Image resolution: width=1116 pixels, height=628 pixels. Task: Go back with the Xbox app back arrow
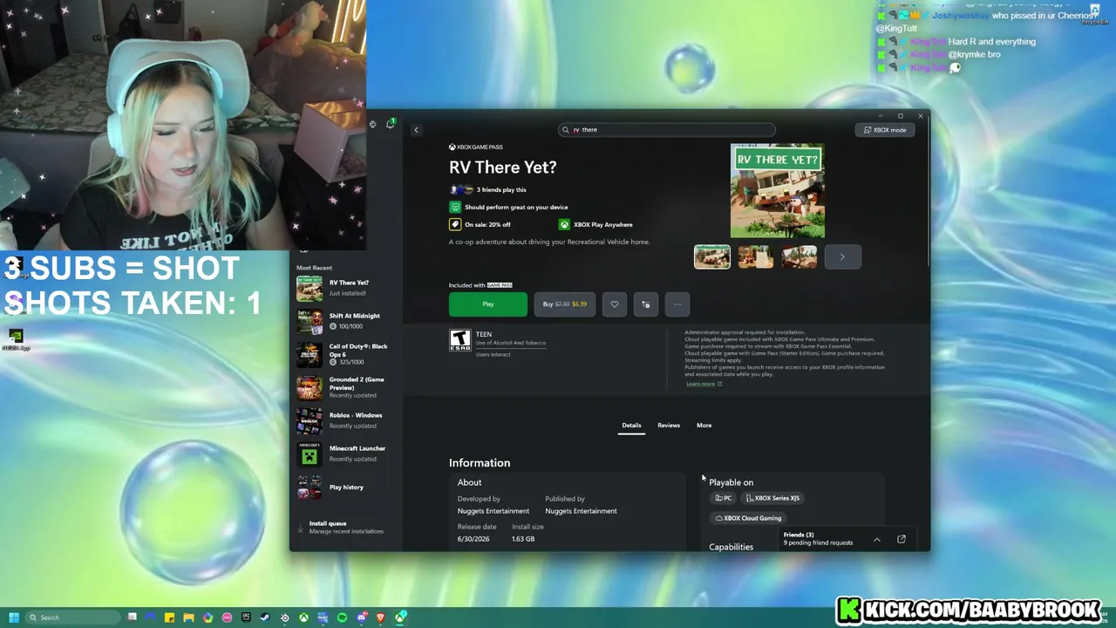point(416,130)
